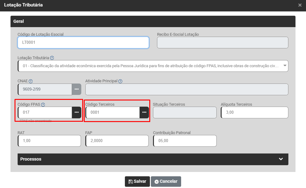Screen dimensions: 306x188
Task: Click the help icon next to Atividade Principal
Action: click(120, 81)
